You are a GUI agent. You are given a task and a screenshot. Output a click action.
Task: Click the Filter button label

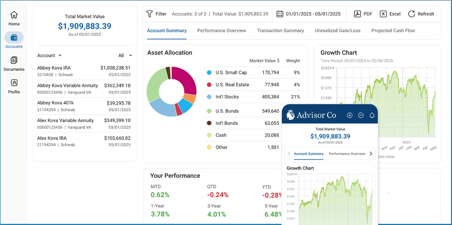(161, 14)
